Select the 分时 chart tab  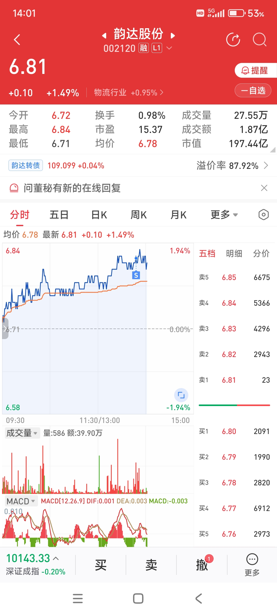tap(20, 215)
